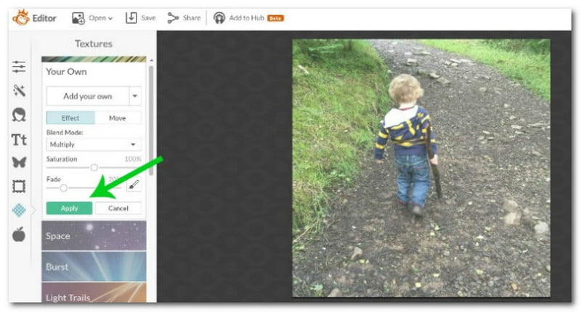The image size is (581, 312).
Task: Click the green Apply button
Action: click(69, 208)
